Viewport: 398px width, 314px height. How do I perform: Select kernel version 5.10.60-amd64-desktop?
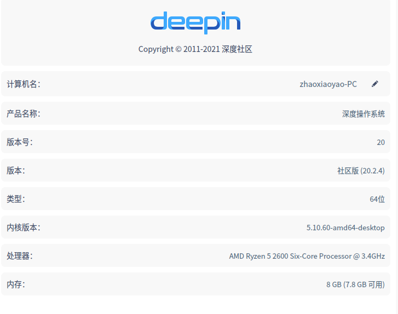(345, 228)
